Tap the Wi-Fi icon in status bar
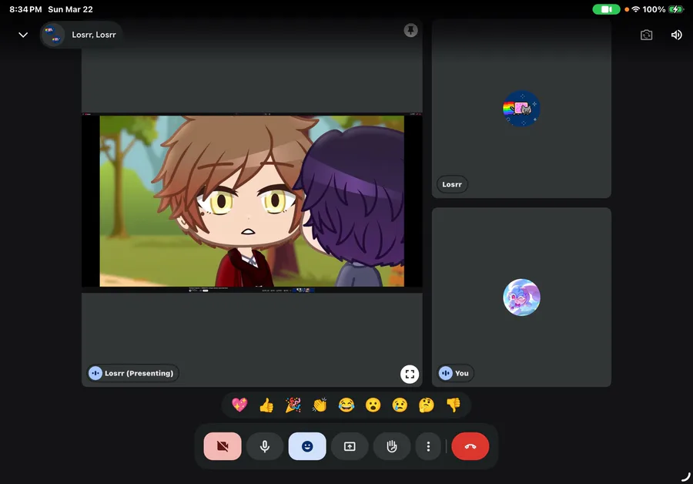Viewport: 693px width, 484px height. coord(635,8)
